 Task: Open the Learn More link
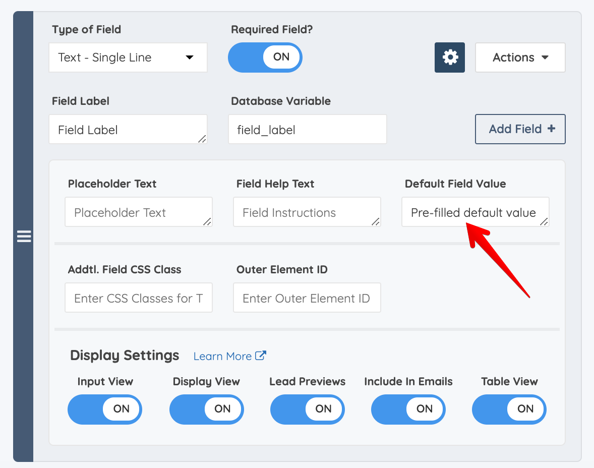(x=222, y=356)
